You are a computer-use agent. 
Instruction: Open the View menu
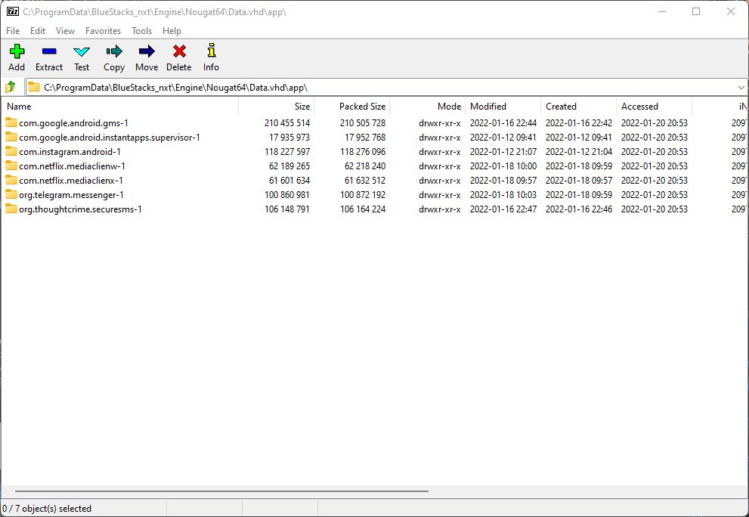tap(66, 30)
